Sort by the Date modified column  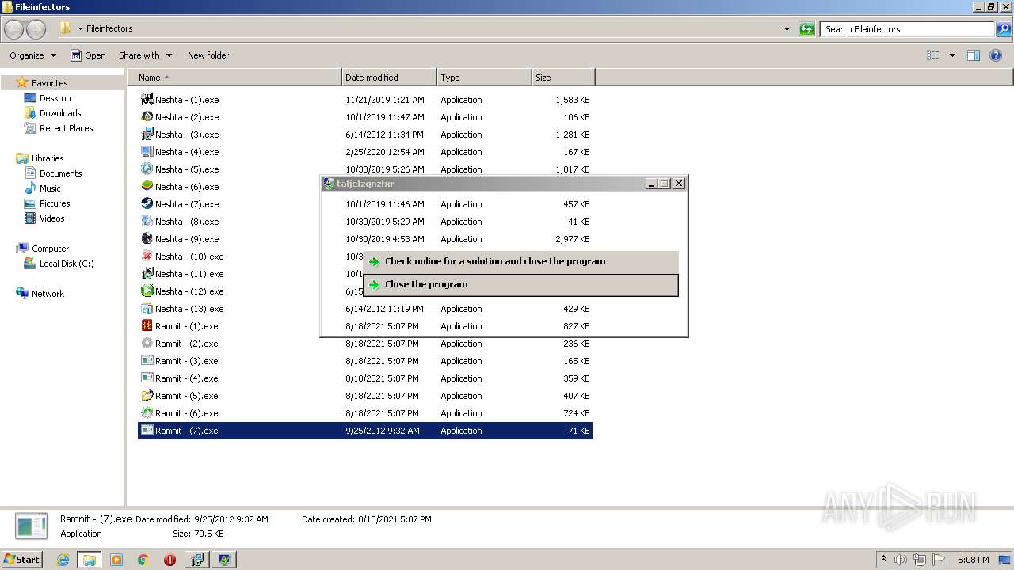click(x=389, y=78)
